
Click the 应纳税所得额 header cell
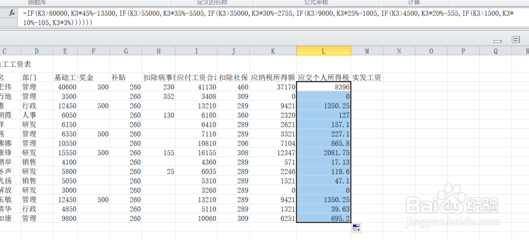(273, 78)
